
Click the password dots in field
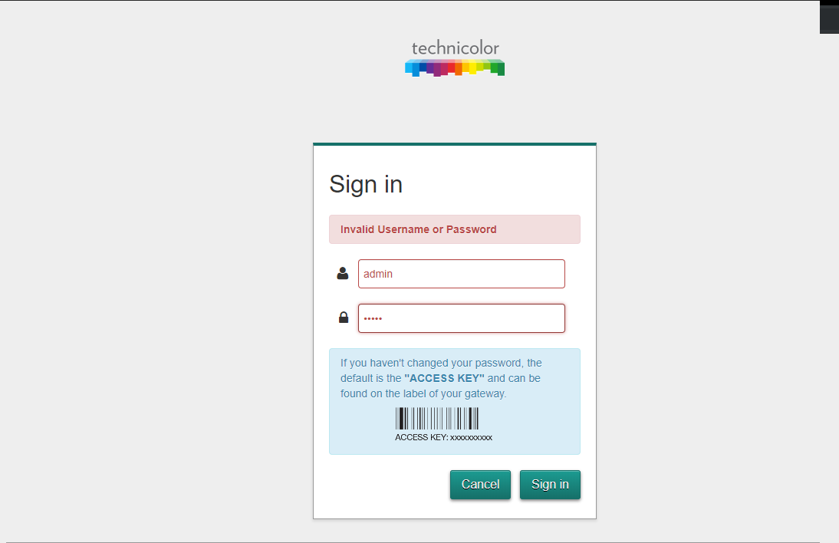coord(373,319)
